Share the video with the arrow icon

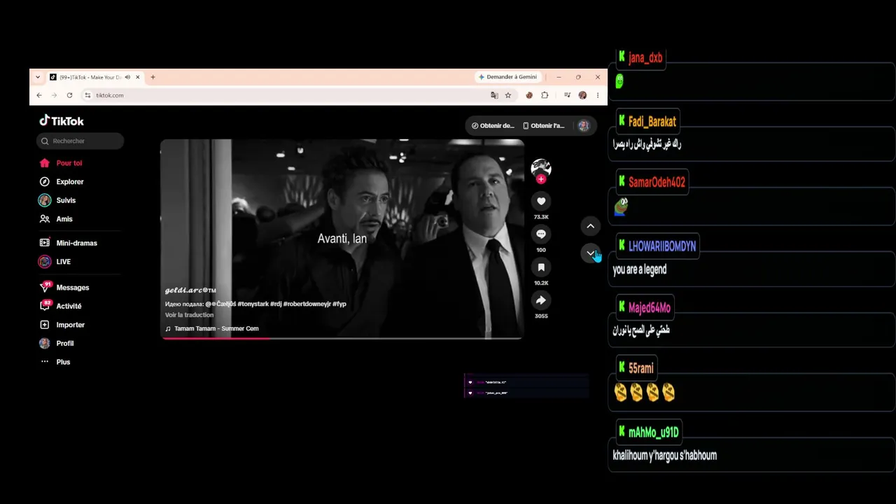pos(541,300)
